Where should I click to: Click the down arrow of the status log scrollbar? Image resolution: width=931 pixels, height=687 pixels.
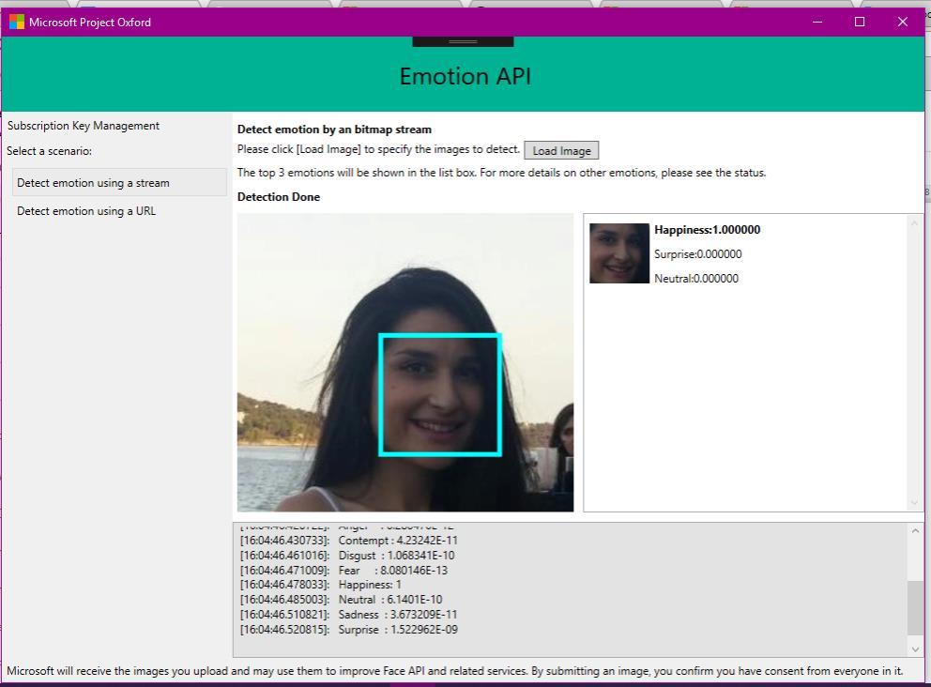pyautogui.click(x=915, y=649)
